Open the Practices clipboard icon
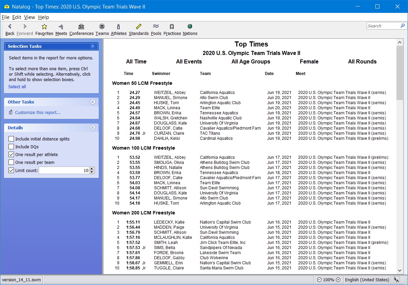 [x=172, y=30]
